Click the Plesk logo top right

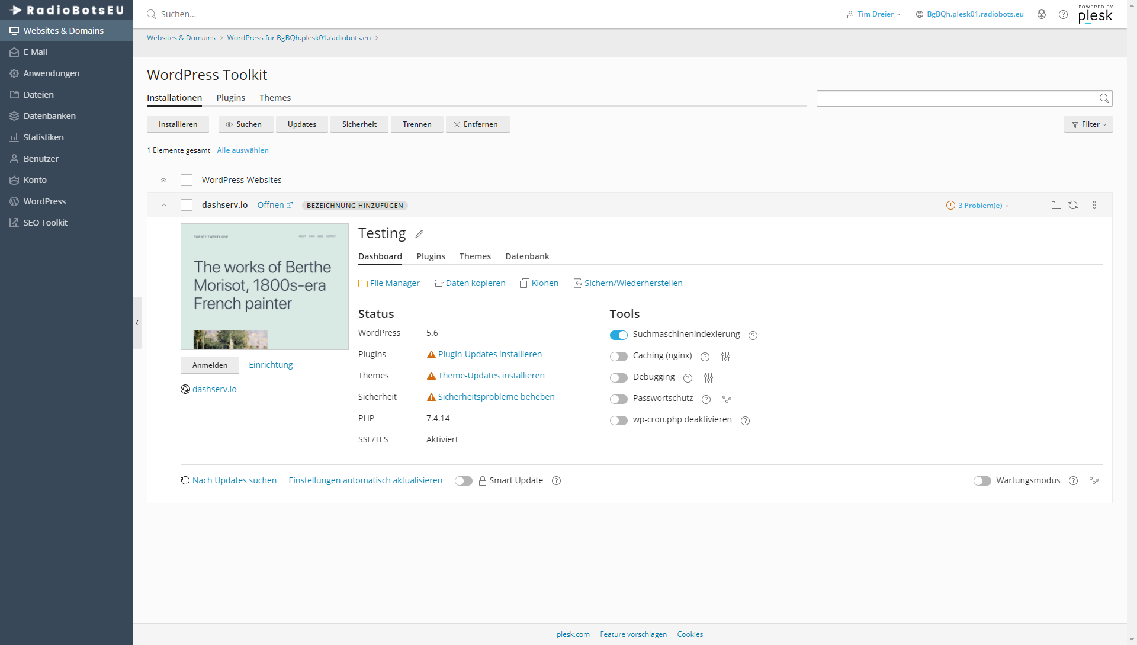coord(1095,14)
